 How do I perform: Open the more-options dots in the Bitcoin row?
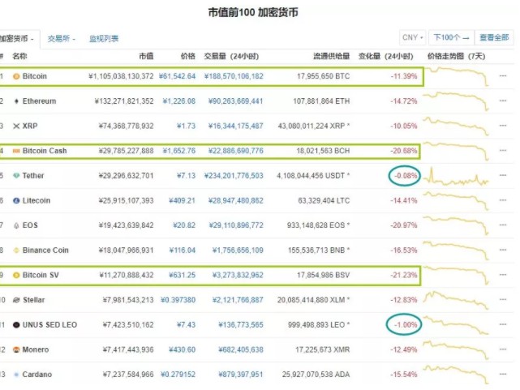click(503, 76)
